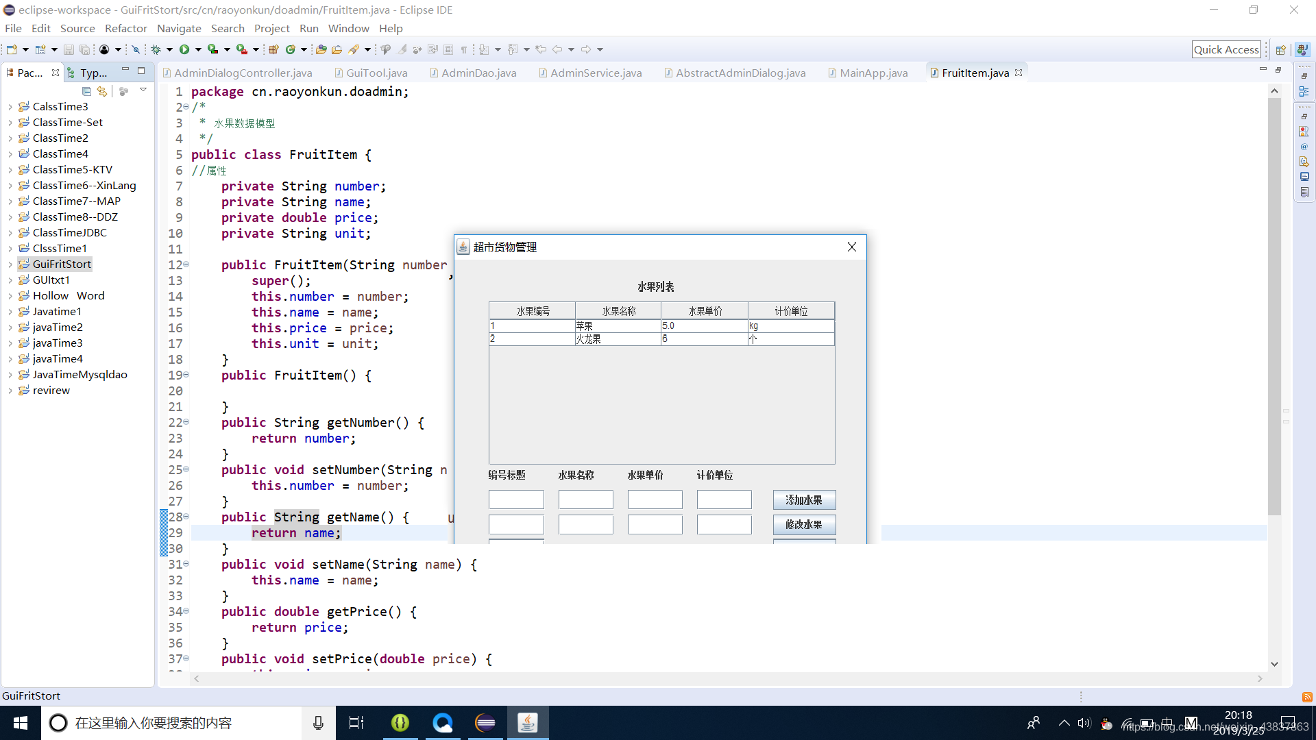This screenshot has height=740, width=1316.
Task: Click the Quick Access search box
Action: pyautogui.click(x=1226, y=49)
